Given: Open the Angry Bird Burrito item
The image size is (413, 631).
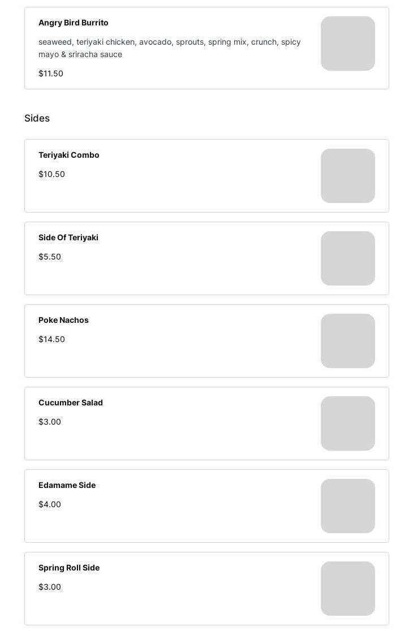Looking at the screenshot, I should 74,23.
